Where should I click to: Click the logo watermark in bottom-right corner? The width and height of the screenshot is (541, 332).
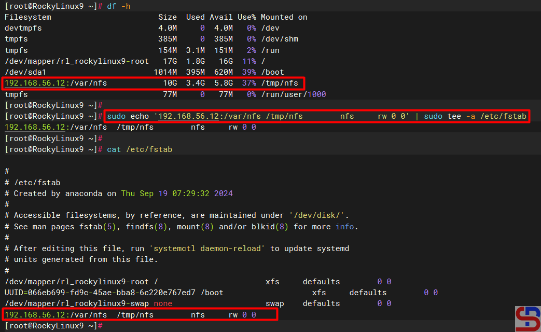pos(528,319)
